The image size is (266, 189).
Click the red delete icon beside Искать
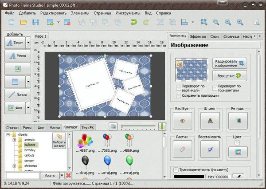69,176
